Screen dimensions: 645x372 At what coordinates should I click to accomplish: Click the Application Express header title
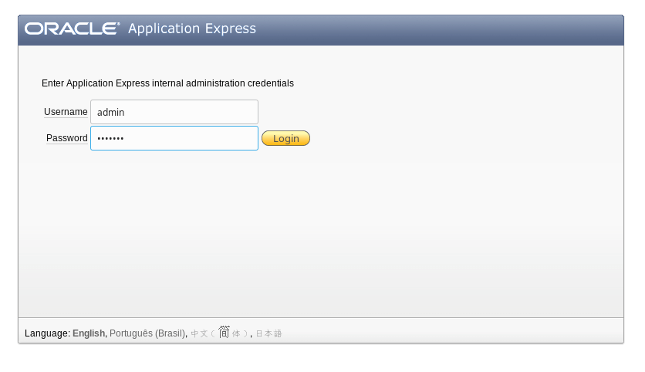coord(191,29)
